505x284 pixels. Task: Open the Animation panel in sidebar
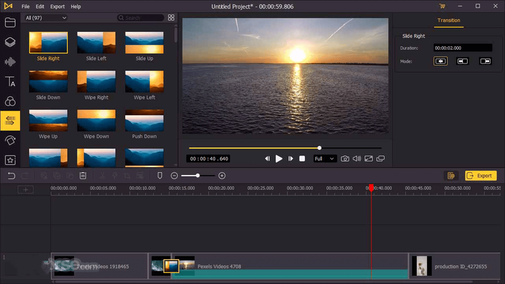point(10,140)
